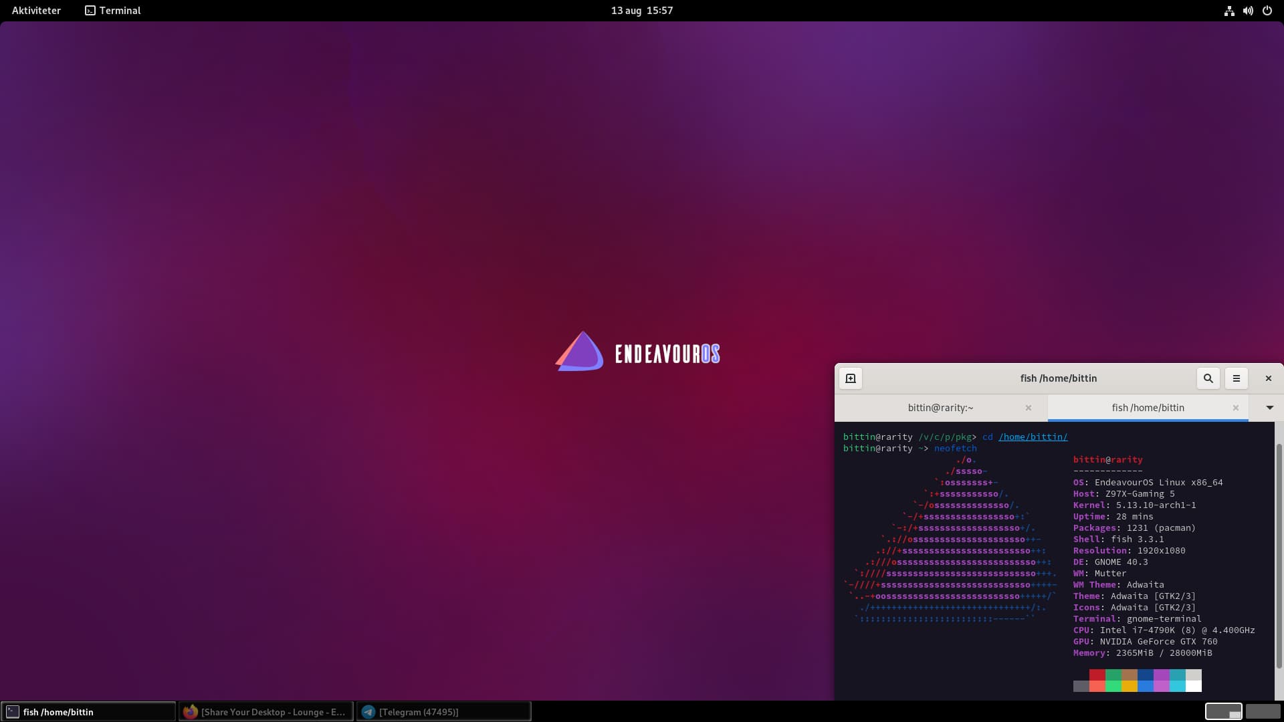This screenshot has width=1284, height=722.
Task: Click the volume speaker icon
Action: coord(1248,11)
